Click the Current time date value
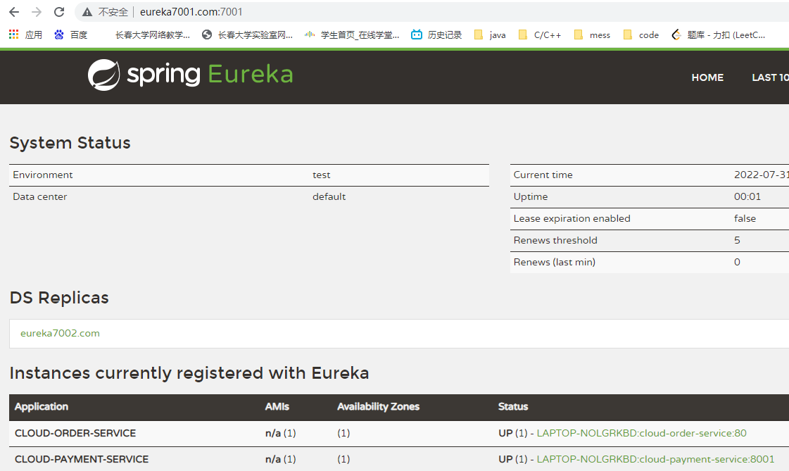 pyautogui.click(x=762, y=175)
